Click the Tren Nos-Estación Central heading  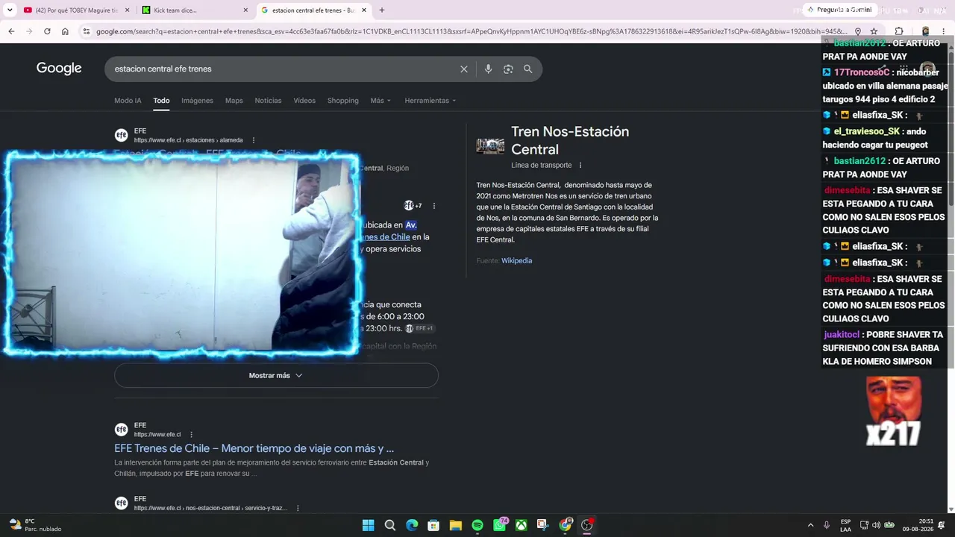point(570,140)
